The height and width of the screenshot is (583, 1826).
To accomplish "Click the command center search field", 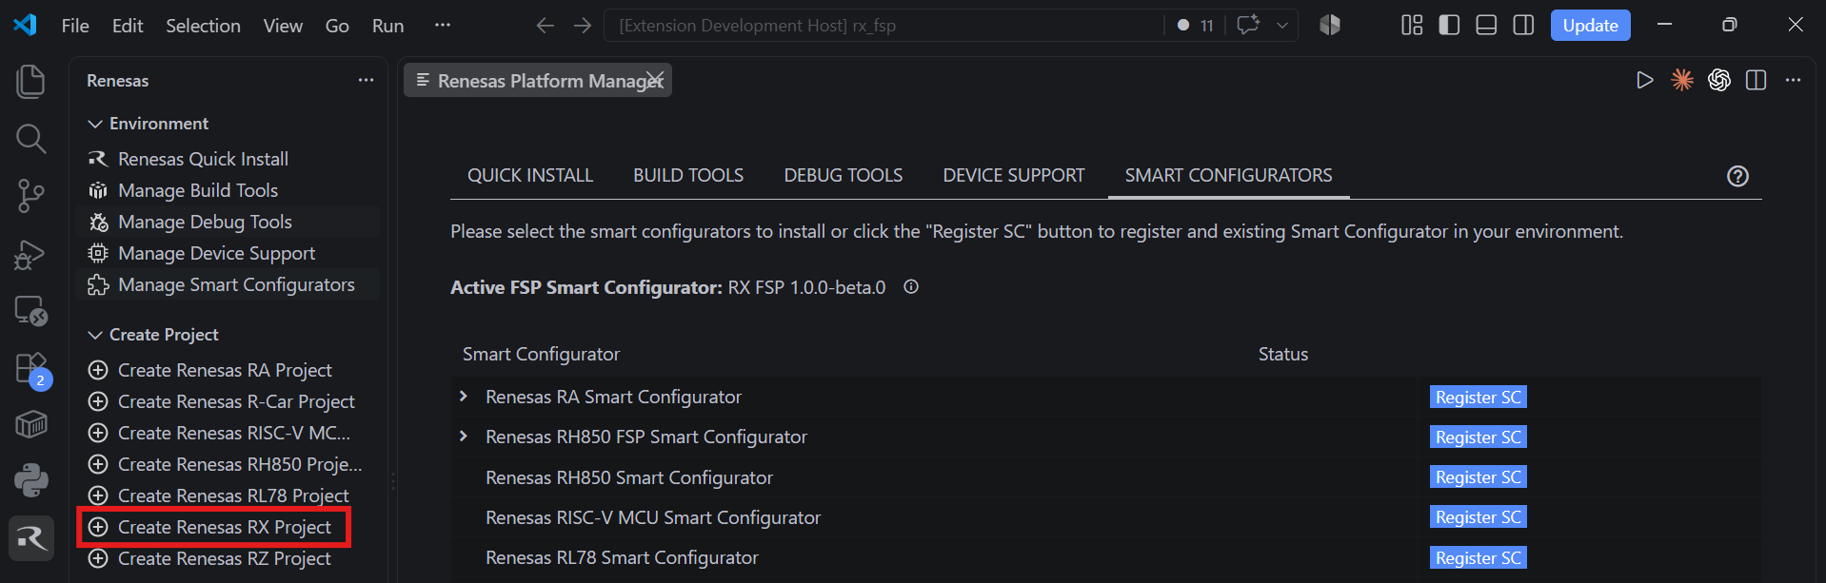I will pyautogui.click(x=883, y=26).
